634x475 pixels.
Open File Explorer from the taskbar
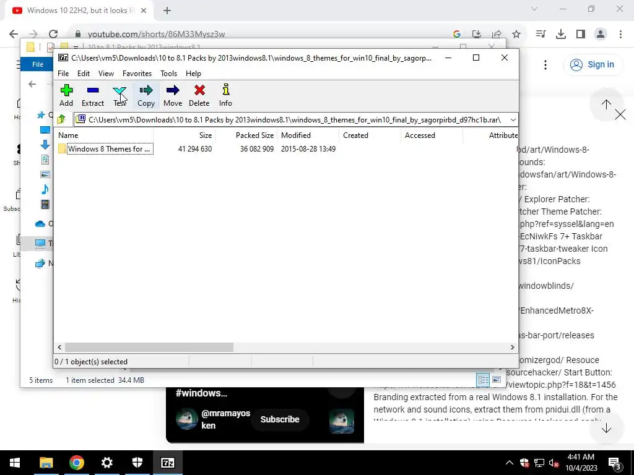tap(46, 463)
